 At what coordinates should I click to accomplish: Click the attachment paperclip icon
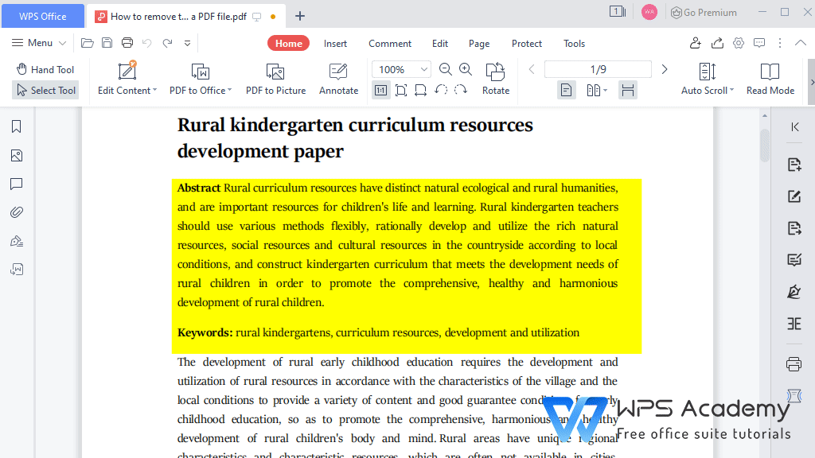[16, 212]
